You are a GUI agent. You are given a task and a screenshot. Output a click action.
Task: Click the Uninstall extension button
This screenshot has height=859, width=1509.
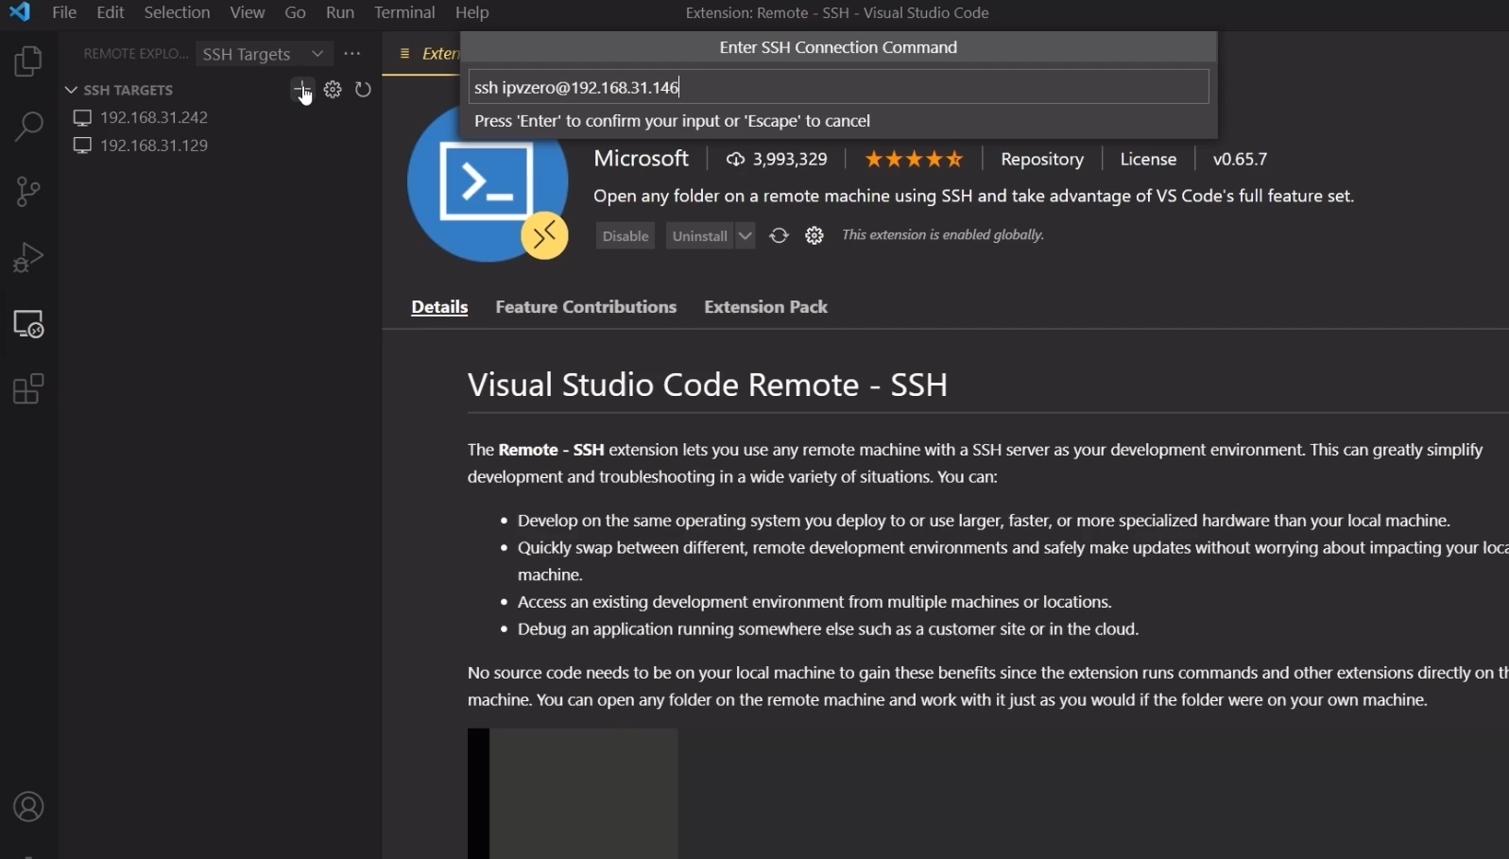click(x=699, y=235)
